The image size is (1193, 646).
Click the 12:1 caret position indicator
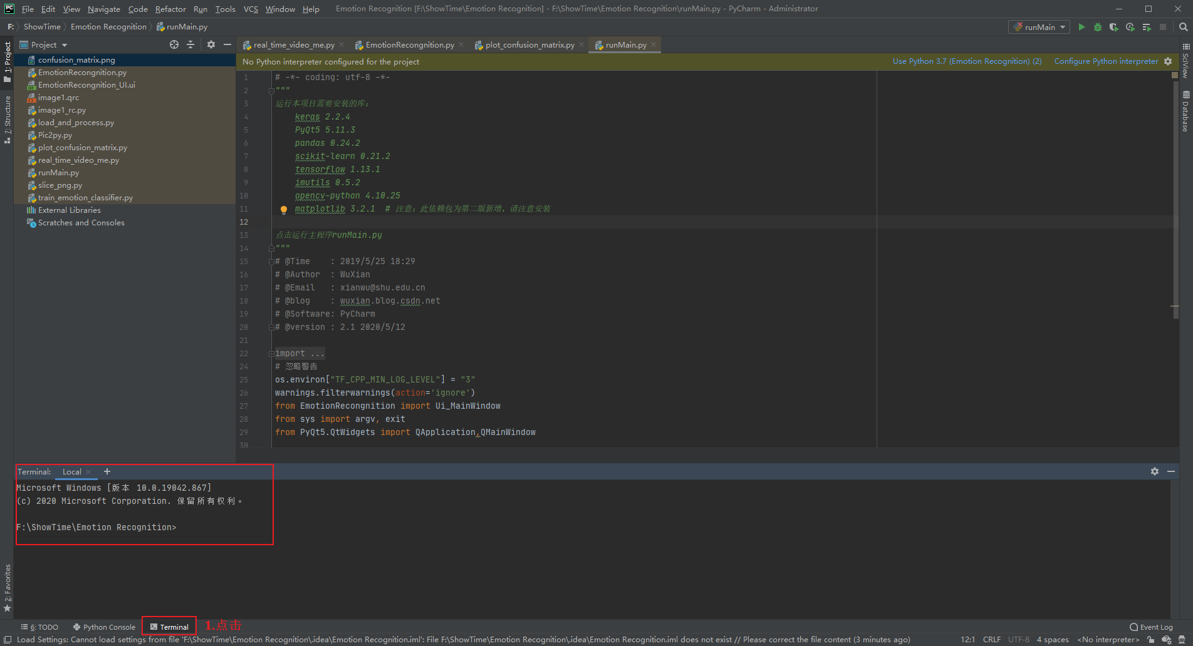coord(967,640)
